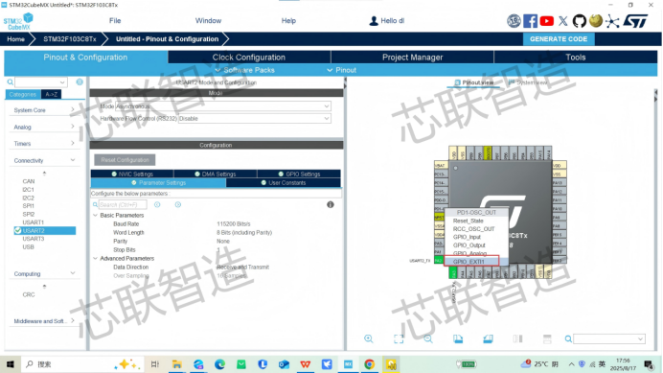Viewport: 663px width, 373px height.
Task: Open the Help menu
Action: point(288,21)
